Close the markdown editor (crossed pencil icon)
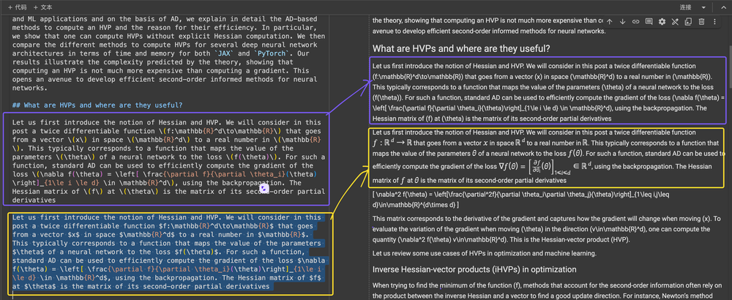Image resolution: width=732 pixels, height=300 pixels. tap(675, 21)
